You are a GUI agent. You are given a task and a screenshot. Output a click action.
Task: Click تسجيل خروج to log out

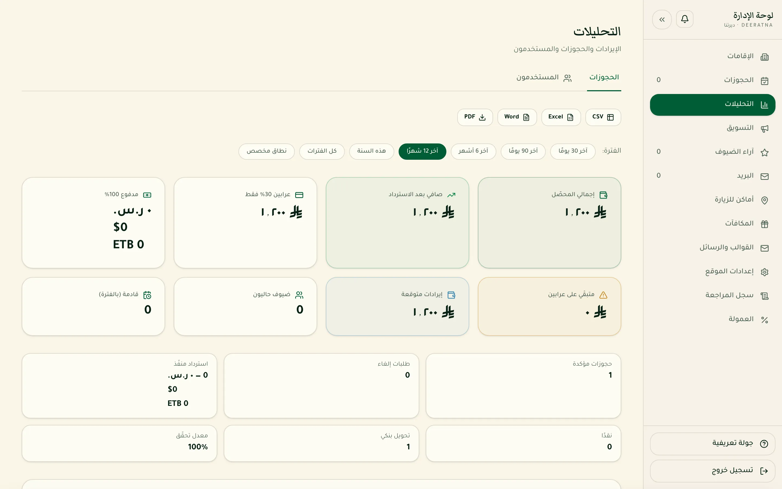[x=712, y=471]
